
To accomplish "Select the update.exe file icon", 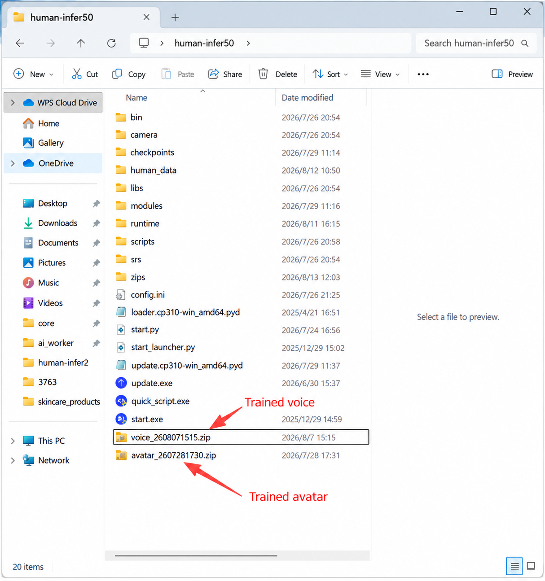I will [x=121, y=383].
